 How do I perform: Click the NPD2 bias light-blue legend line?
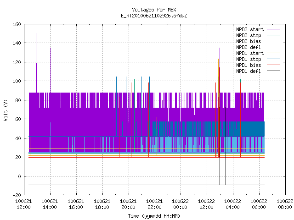click(x=273, y=41)
